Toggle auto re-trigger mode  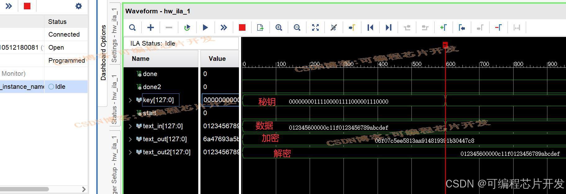[x=187, y=28]
